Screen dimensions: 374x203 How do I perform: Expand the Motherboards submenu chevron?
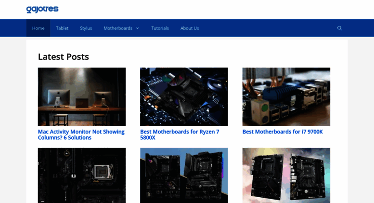coord(138,28)
